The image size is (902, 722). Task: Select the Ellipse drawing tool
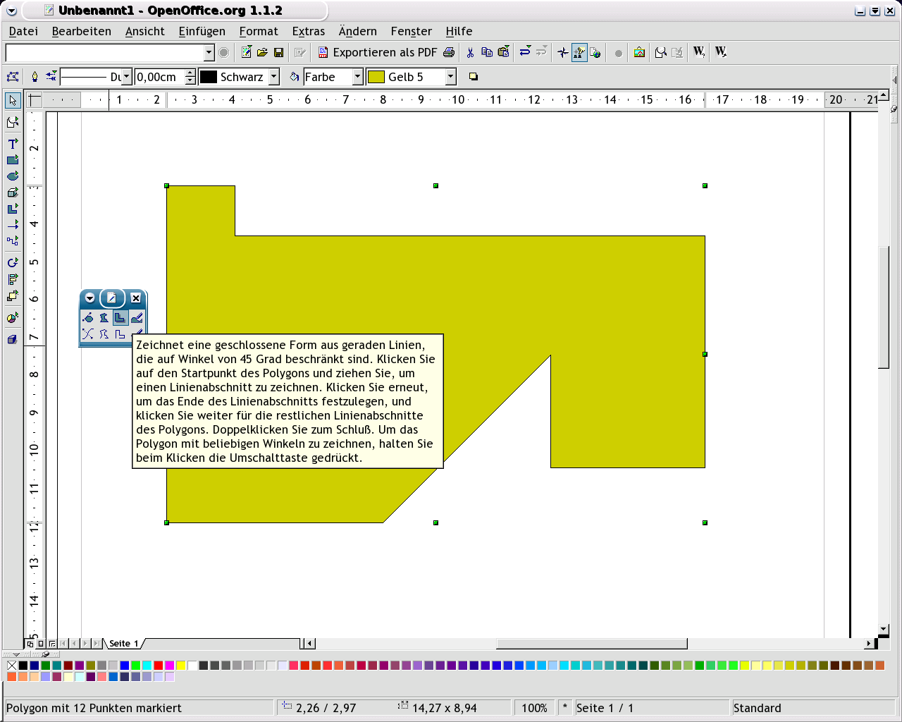click(13, 176)
